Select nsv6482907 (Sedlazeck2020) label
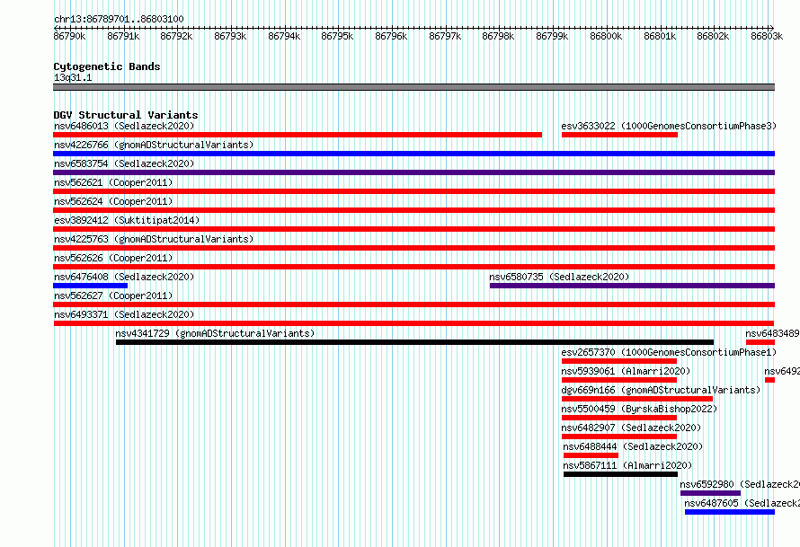Image resolution: width=800 pixels, height=547 pixels. click(631, 428)
